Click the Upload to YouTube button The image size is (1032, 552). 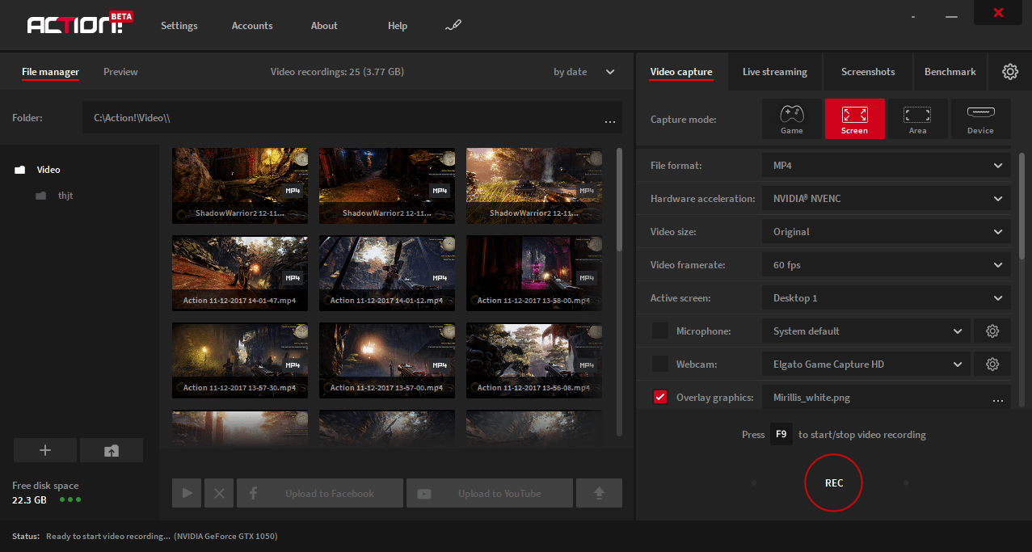(x=489, y=492)
